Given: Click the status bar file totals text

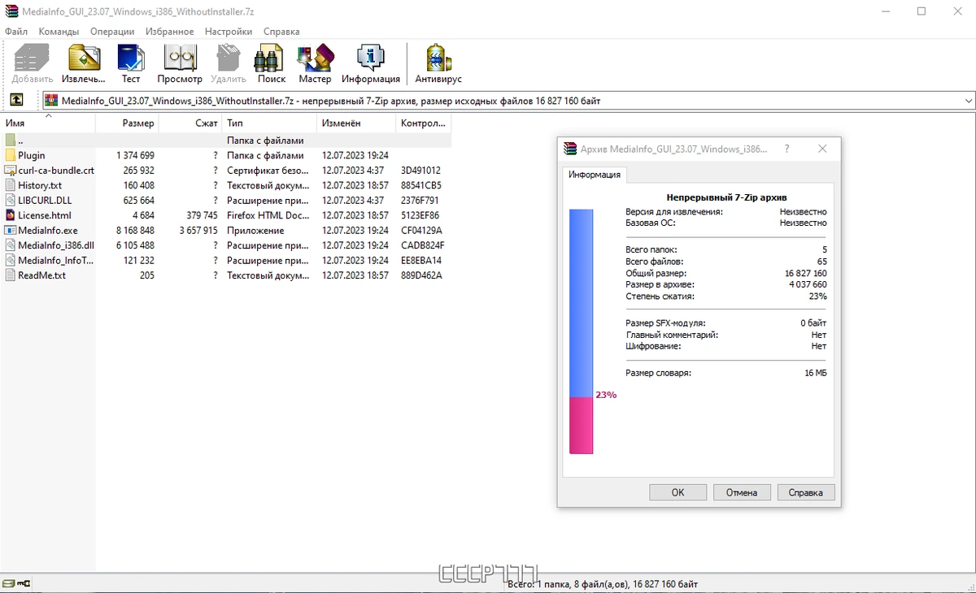Looking at the screenshot, I should (x=603, y=584).
